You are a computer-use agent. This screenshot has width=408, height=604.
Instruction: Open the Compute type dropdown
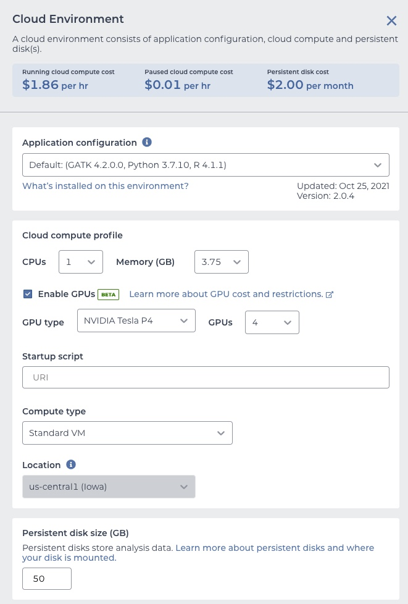(127, 433)
